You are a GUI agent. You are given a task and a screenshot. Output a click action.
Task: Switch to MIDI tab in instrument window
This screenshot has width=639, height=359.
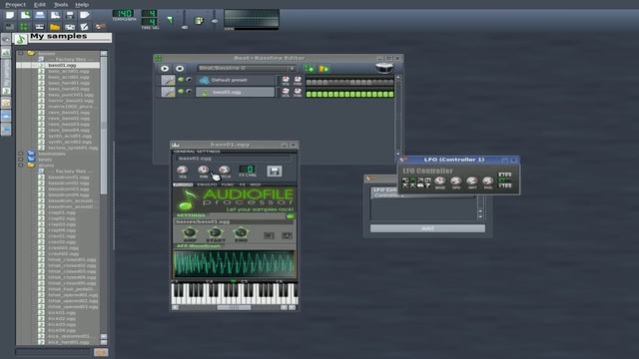pyautogui.click(x=256, y=184)
